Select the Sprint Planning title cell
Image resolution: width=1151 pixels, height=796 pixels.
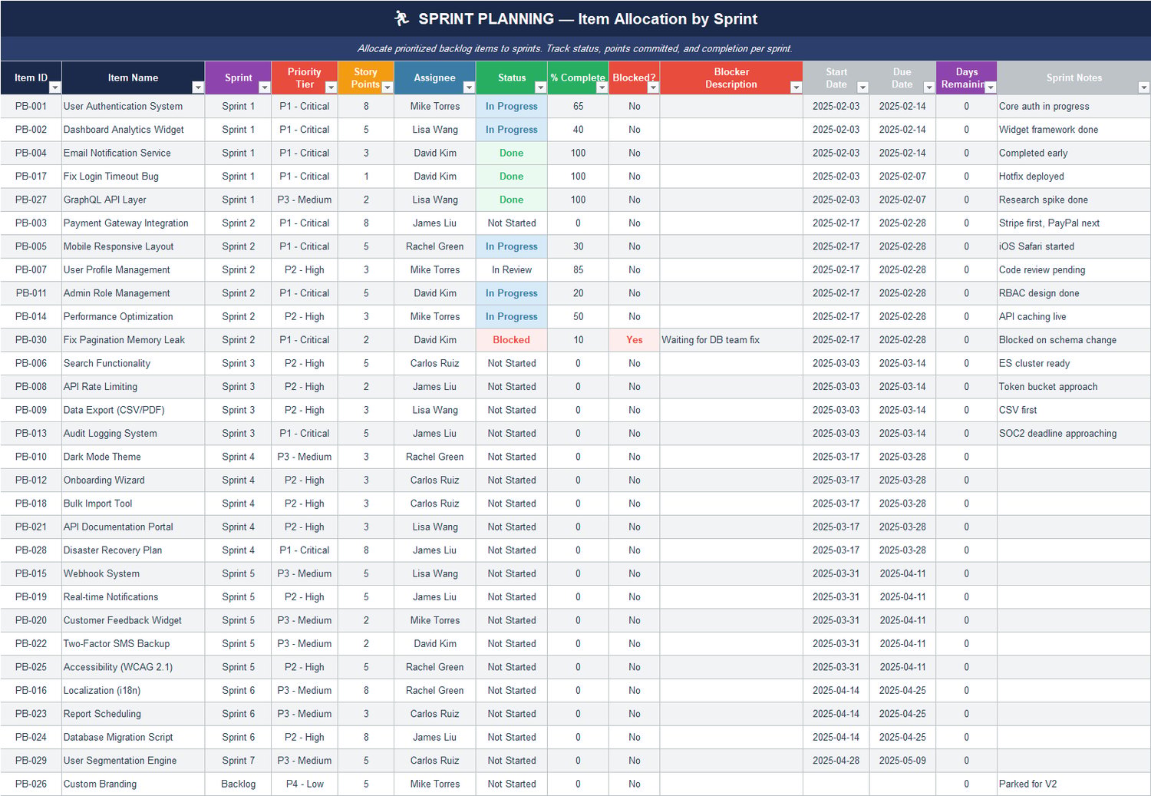click(575, 18)
